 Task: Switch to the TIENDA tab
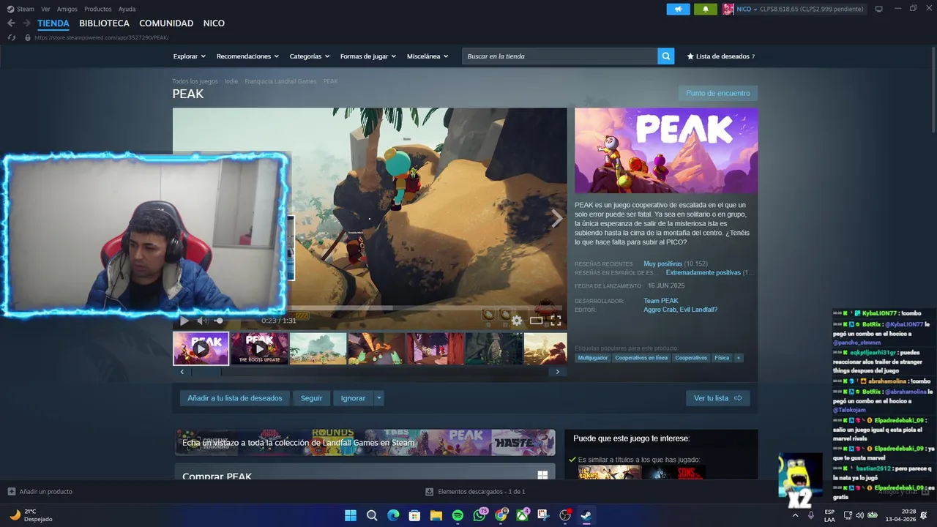click(53, 23)
